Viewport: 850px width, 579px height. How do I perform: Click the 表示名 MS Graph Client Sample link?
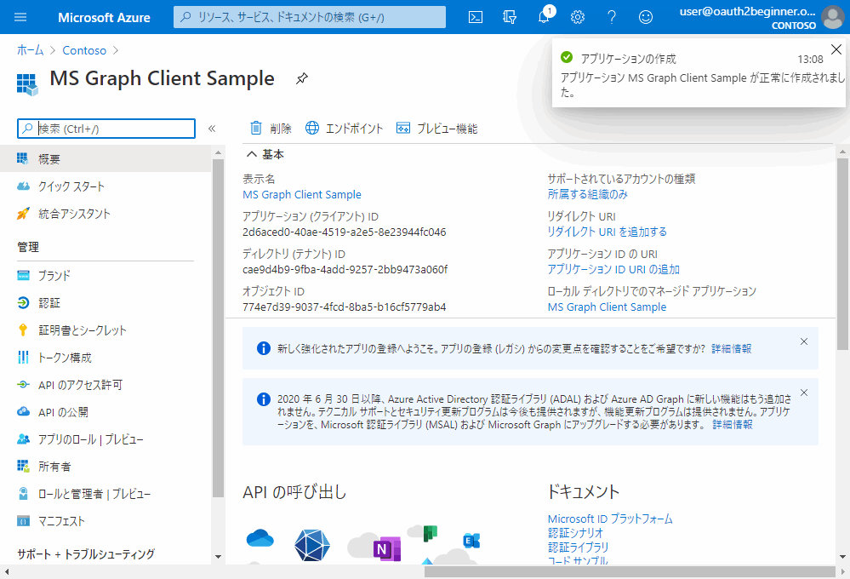pos(302,194)
